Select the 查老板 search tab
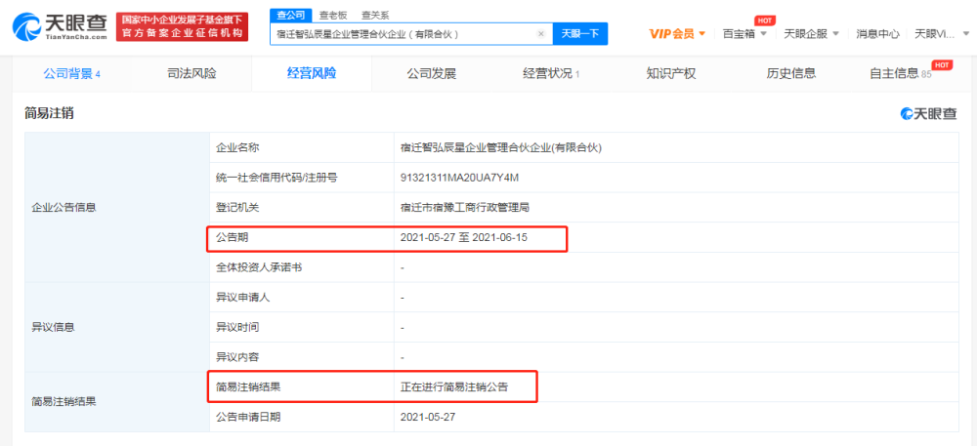Screen dimensions: 977x446 [333, 15]
